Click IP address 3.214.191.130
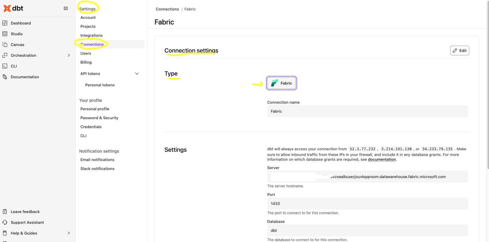Image resolution: width=489 pixels, height=242 pixels. pyautogui.click(x=396, y=149)
